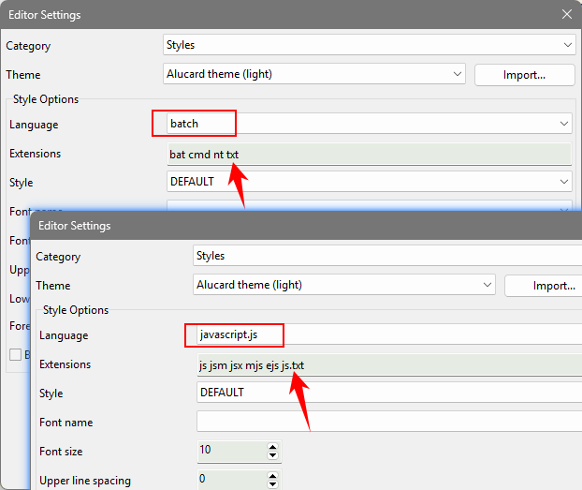The height and width of the screenshot is (490, 582).
Task: Click the 'bat cmd nt txt' extensions field
Action: (x=369, y=154)
